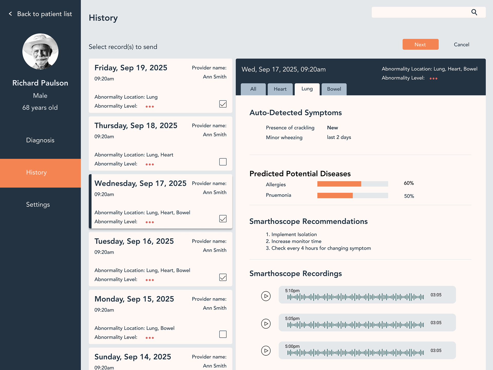Play the 5:00pm smarthoscope recording
The height and width of the screenshot is (370, 493).
(x=266, y=350)
